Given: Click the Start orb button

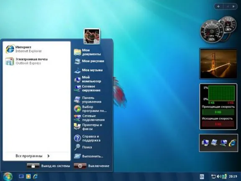Looking at the screenshot, I should pyautogui.click(x=8, y=176).
